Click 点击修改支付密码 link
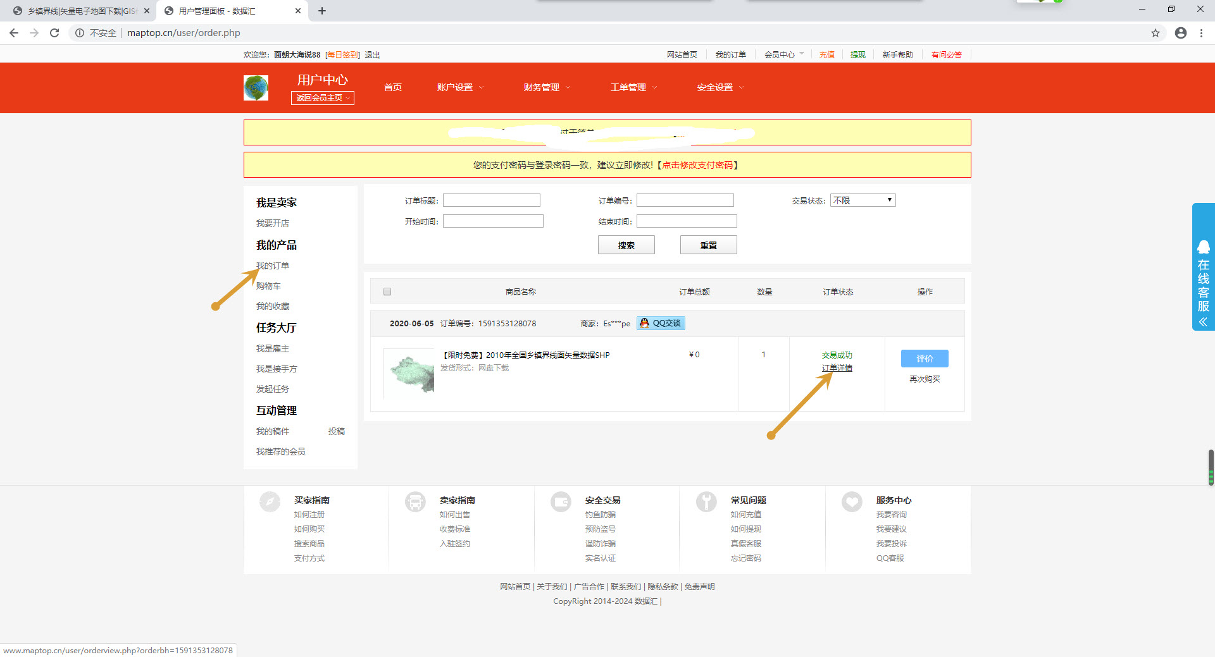The width and height of the screenshot is (1215, 657). pyautogui.click(x=697, y=165)
